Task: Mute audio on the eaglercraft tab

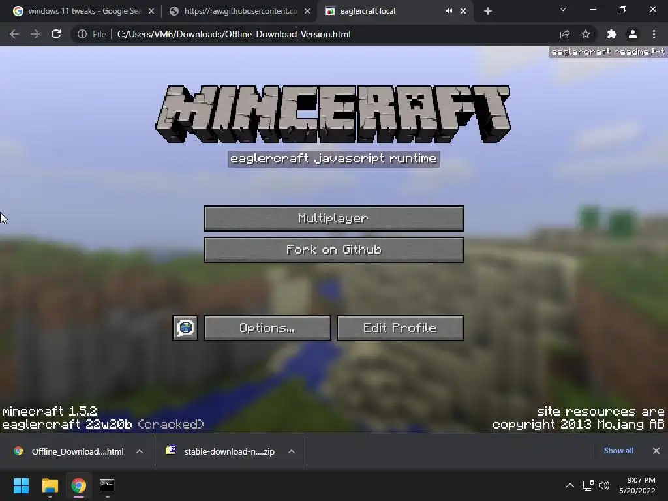Action: [x=449, y=11]
